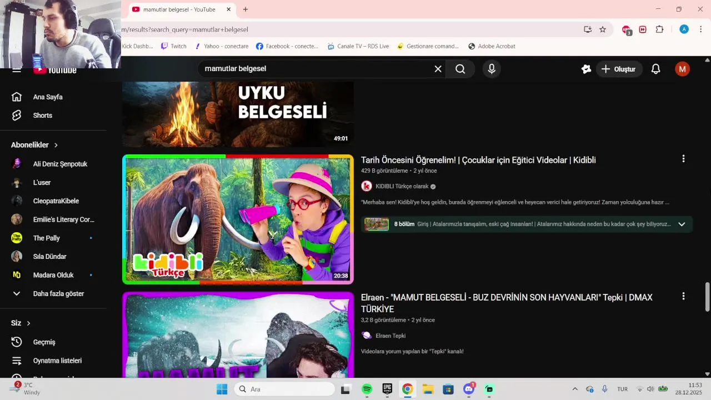Bookmark this page with the star
The height and width of the screenshot is (400, 711).
click(603, 29)
